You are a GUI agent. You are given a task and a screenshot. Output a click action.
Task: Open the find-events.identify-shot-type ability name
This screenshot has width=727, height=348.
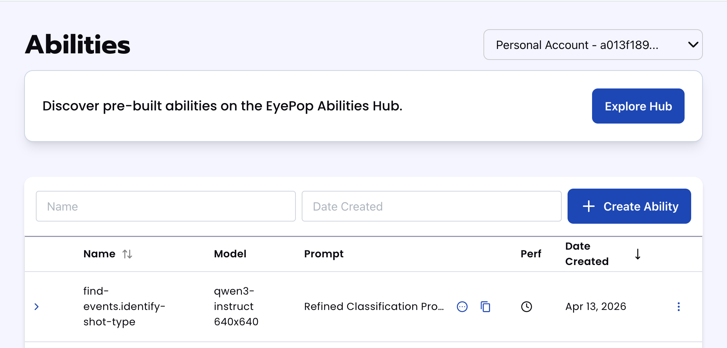point(124,306)
